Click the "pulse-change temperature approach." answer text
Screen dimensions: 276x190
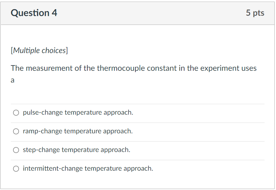[x=78, y=113]
